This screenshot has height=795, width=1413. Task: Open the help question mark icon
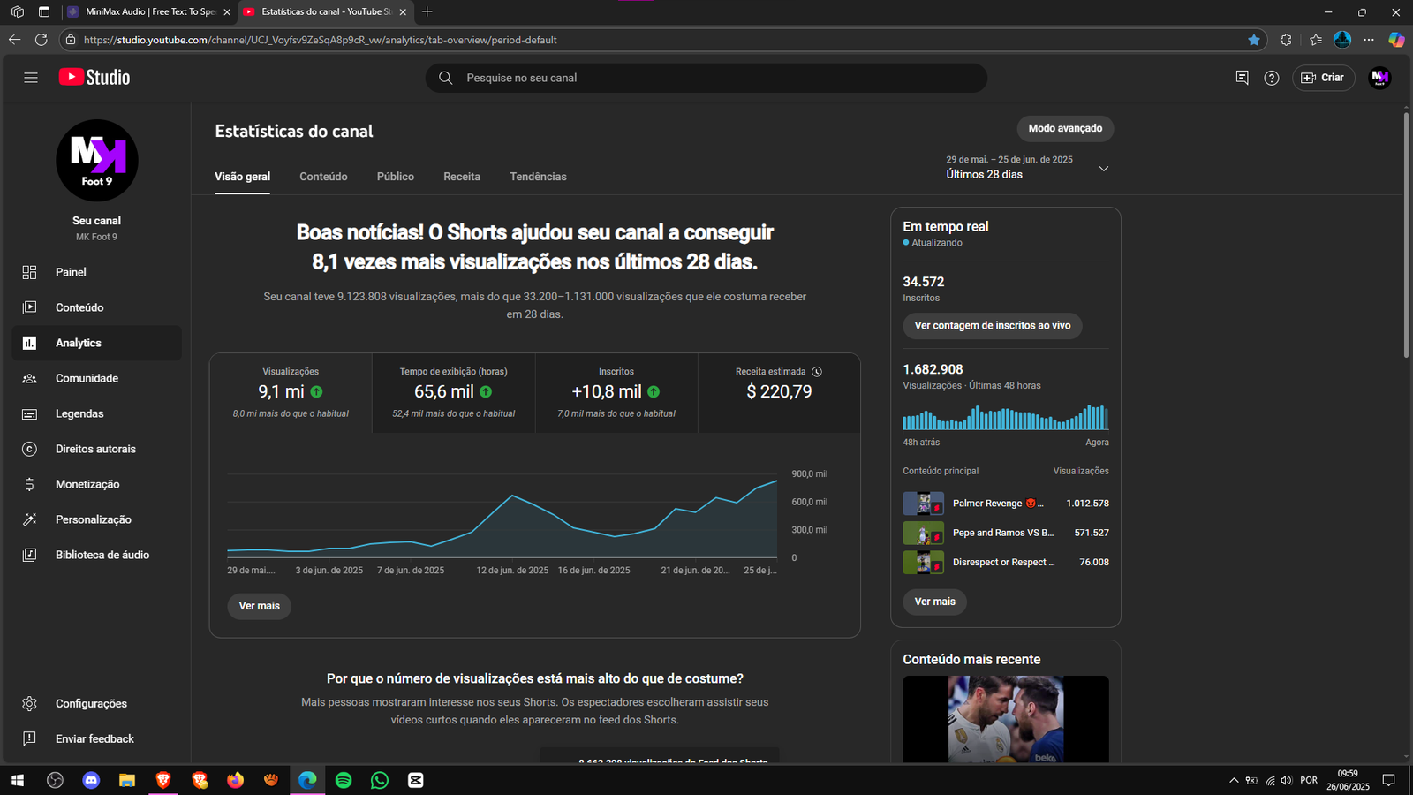click(x=1271, y=78)
